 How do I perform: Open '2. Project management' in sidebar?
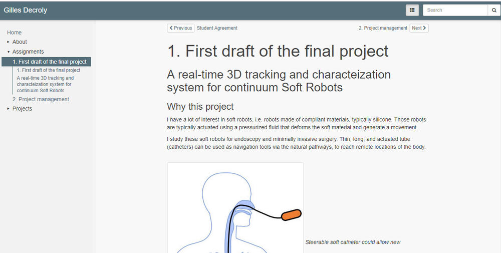click(41, 99)
